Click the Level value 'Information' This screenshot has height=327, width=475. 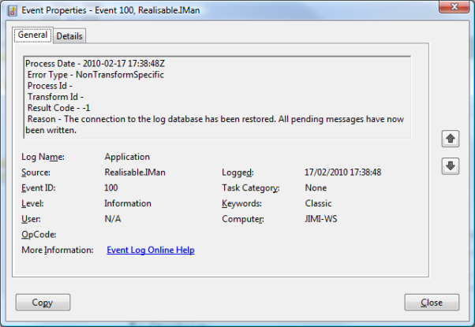128,203
